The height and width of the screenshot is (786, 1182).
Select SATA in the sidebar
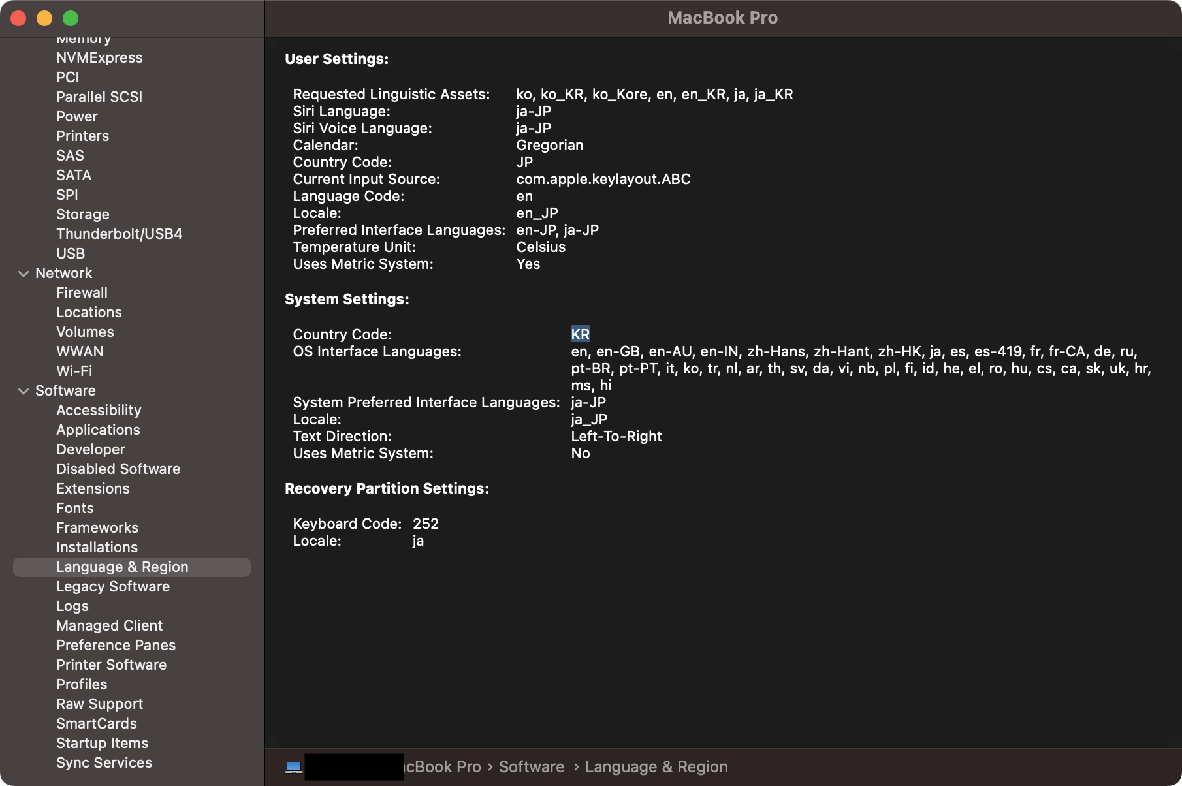click(x=74, y=175)
